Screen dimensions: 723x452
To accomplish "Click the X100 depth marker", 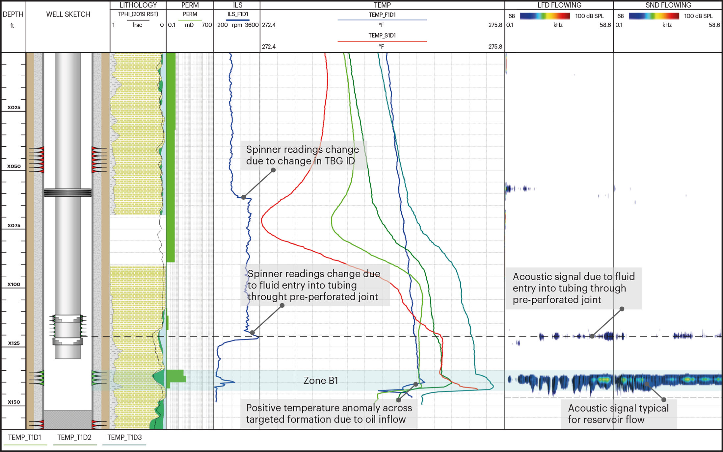I will (x=14, y=284).
